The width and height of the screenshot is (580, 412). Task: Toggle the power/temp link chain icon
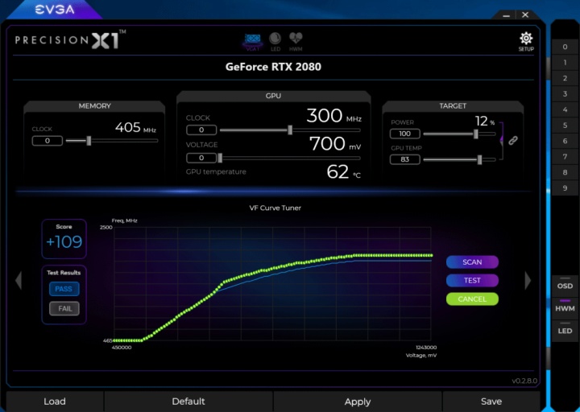pos(512,140)
